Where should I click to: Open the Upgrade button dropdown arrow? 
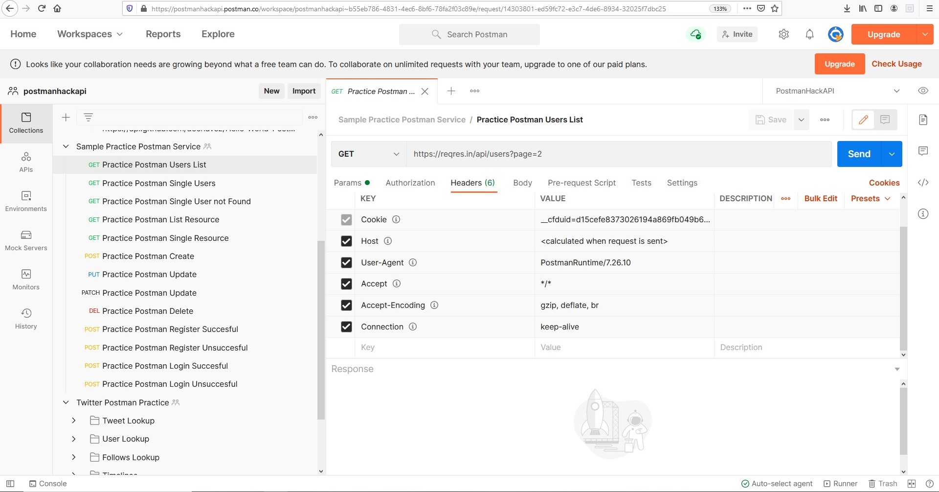click(x=924, y=34)
